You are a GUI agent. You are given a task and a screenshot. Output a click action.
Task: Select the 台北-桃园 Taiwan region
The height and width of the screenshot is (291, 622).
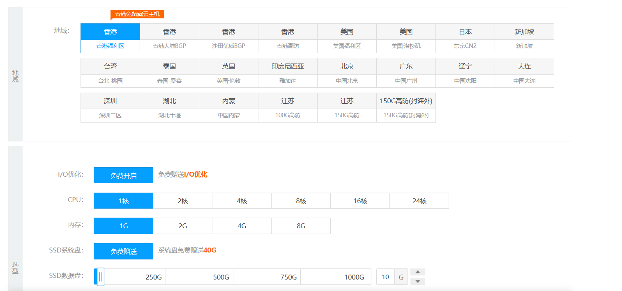[110, 73]
